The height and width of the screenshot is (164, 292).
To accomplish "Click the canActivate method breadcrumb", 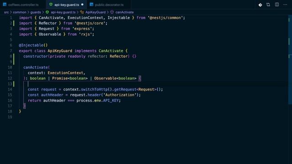I will [125, 12].
